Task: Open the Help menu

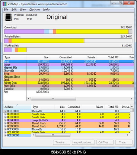Action: (47, 10)
